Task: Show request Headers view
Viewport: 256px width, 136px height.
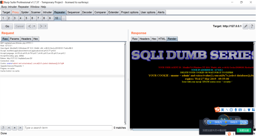Action: 26,39
